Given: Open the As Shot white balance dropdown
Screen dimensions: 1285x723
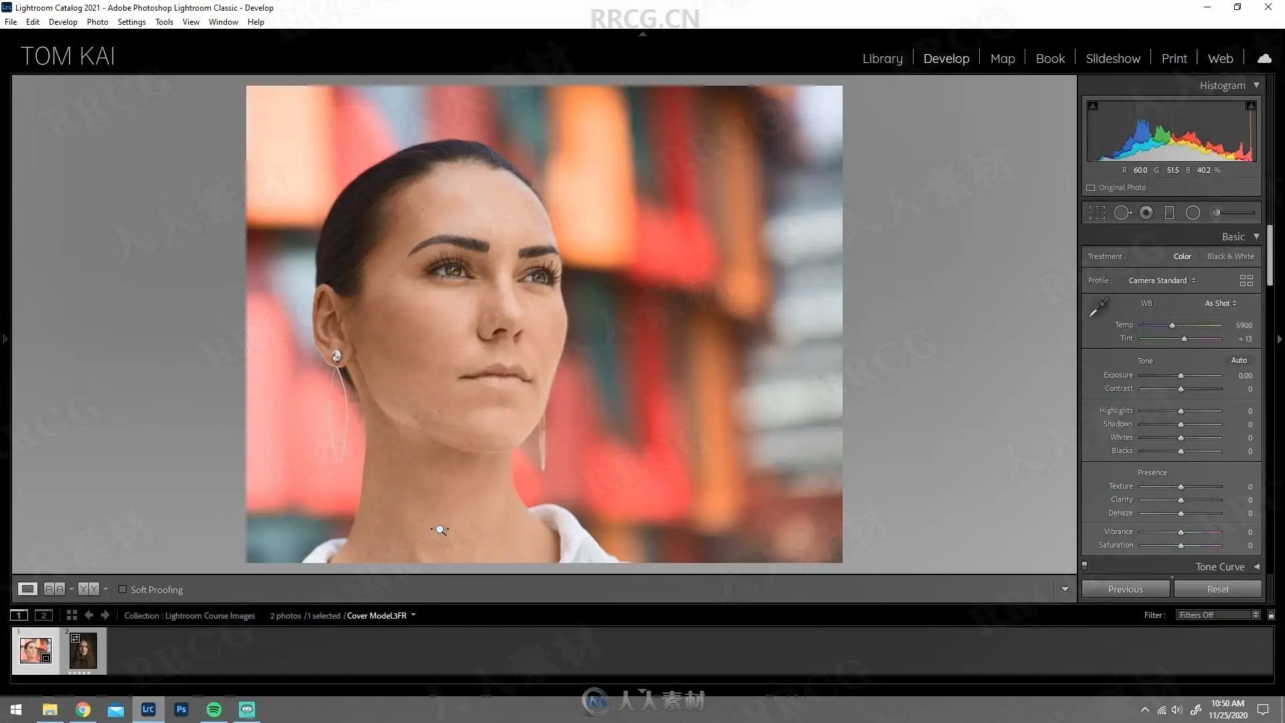Looking at the screenshot, I should click(x=1220, y=303).
